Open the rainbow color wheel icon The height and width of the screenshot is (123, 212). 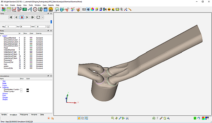pos(92,9)
